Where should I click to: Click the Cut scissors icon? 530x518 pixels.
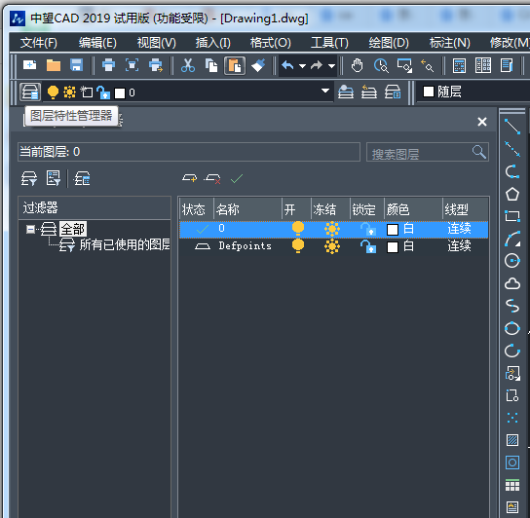click(188, 65)
